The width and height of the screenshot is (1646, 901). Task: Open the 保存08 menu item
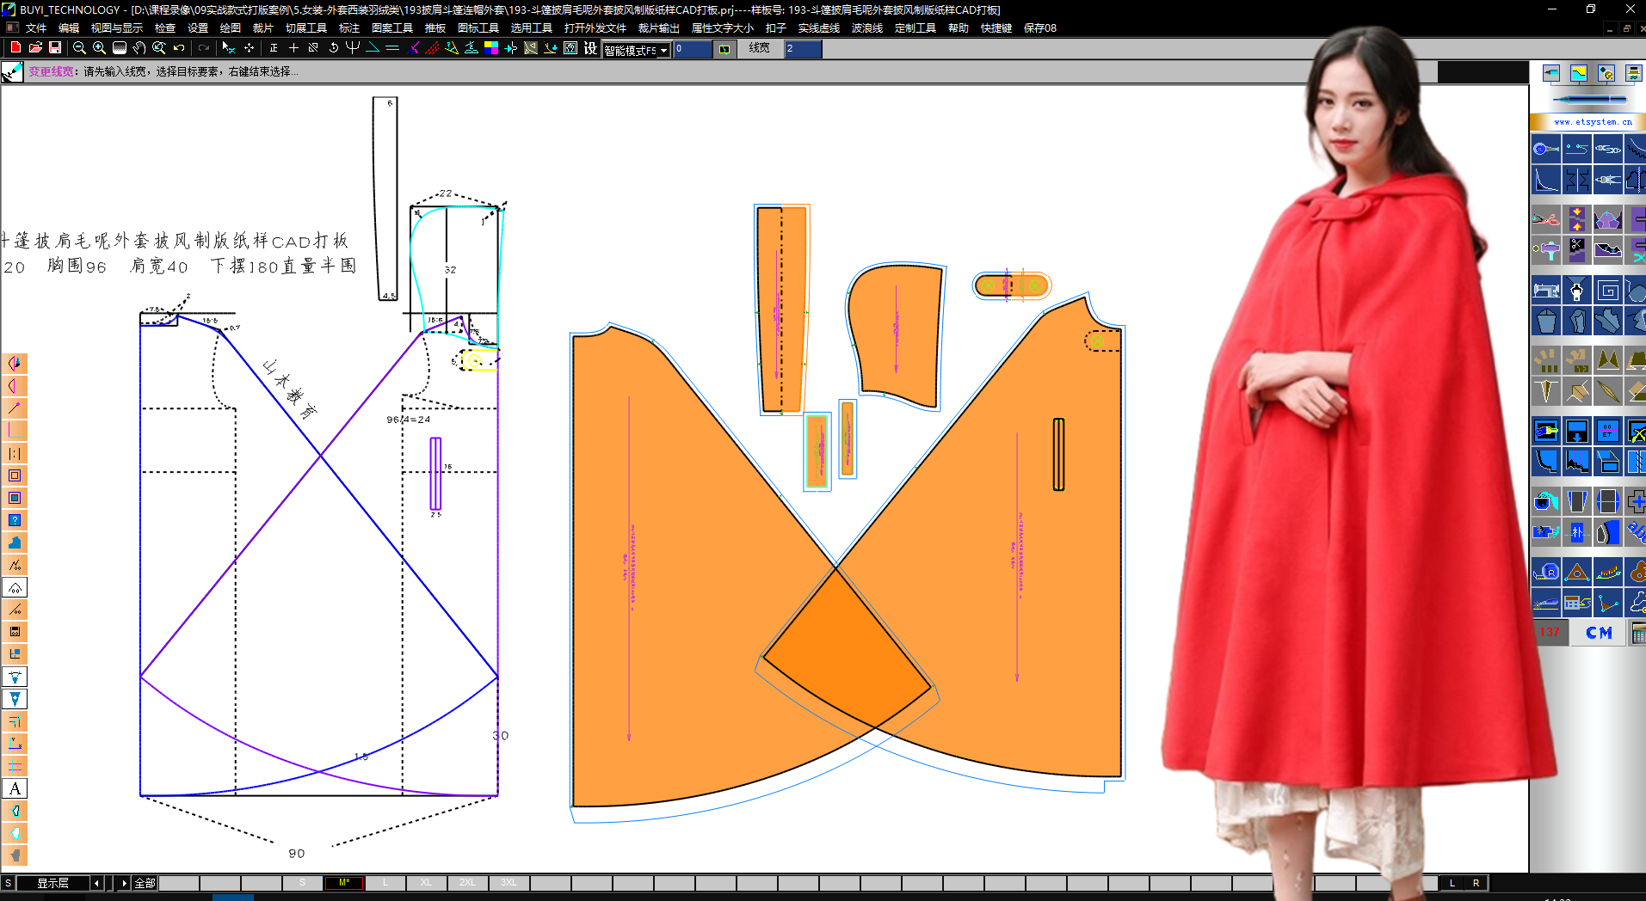click(x=1040, y=28)
